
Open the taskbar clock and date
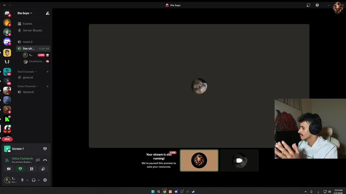tap(338, 192)
